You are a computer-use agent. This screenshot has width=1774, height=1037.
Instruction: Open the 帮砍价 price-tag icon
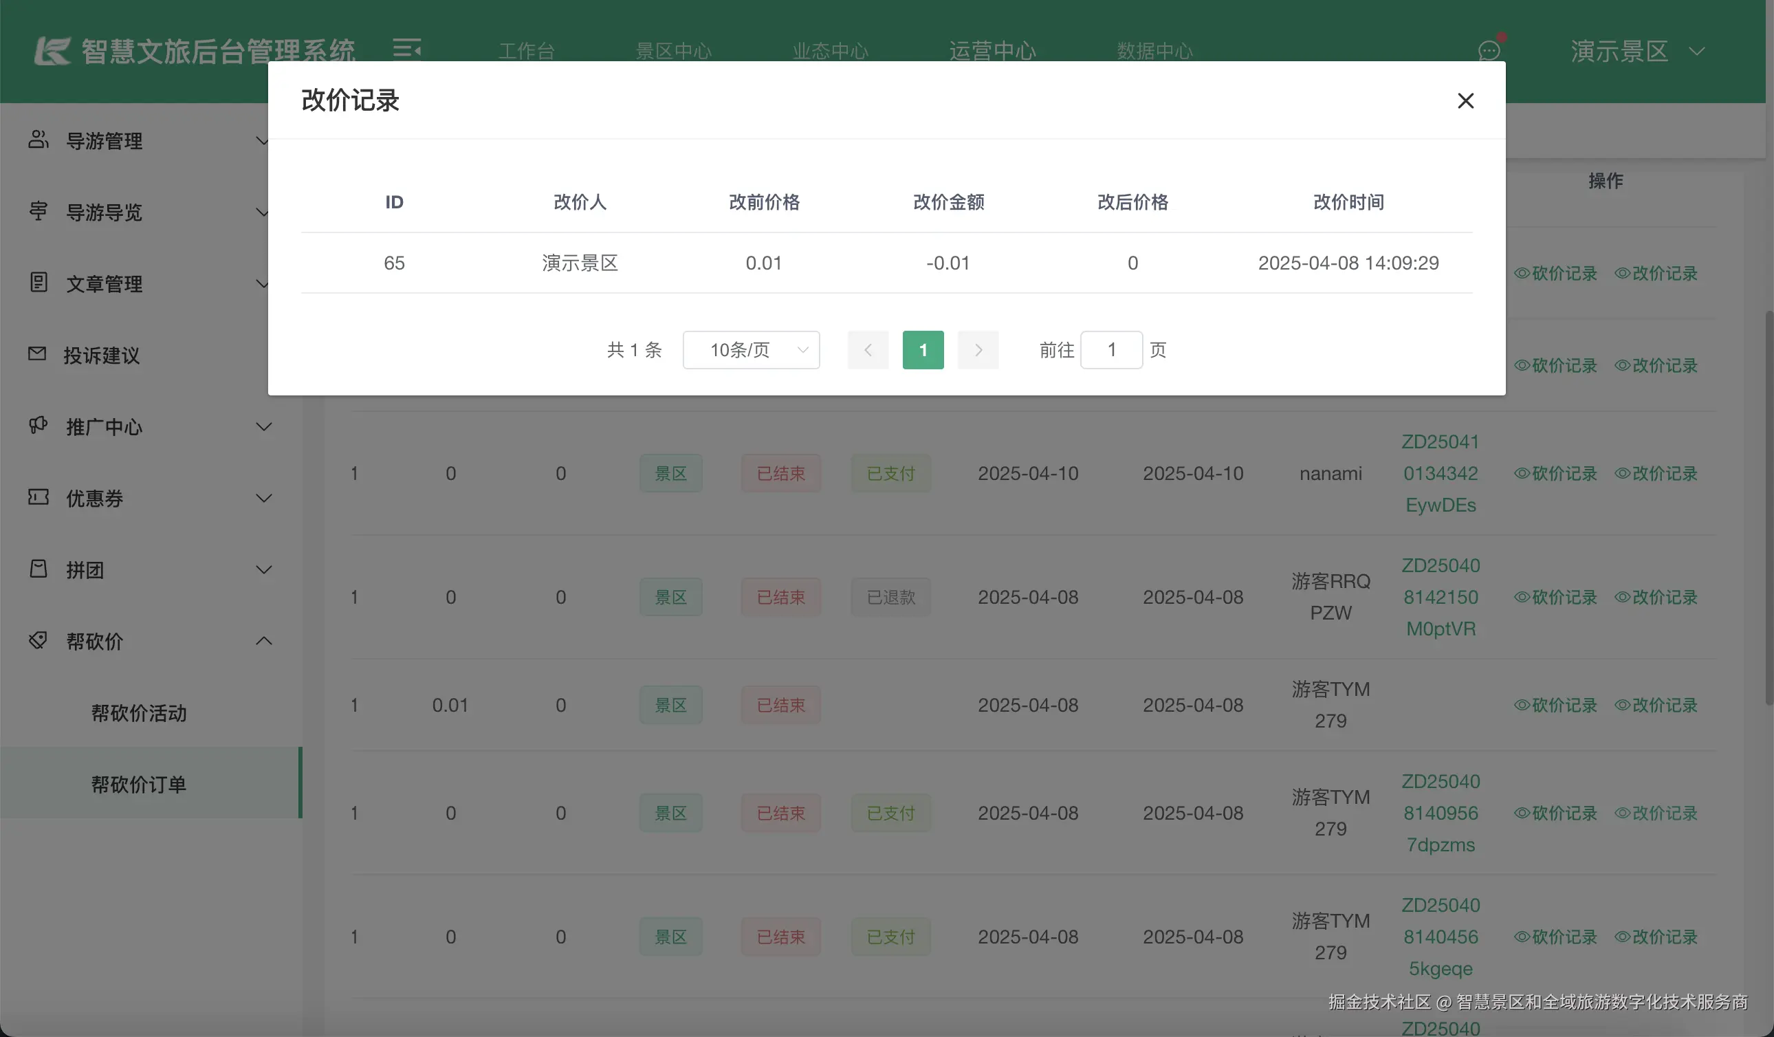pos(39,641)
